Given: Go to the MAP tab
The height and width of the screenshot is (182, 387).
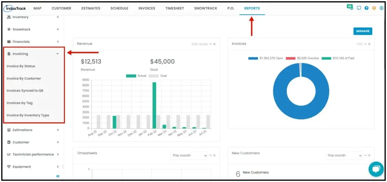Looking at the screenshot, I should coord(37,8).
